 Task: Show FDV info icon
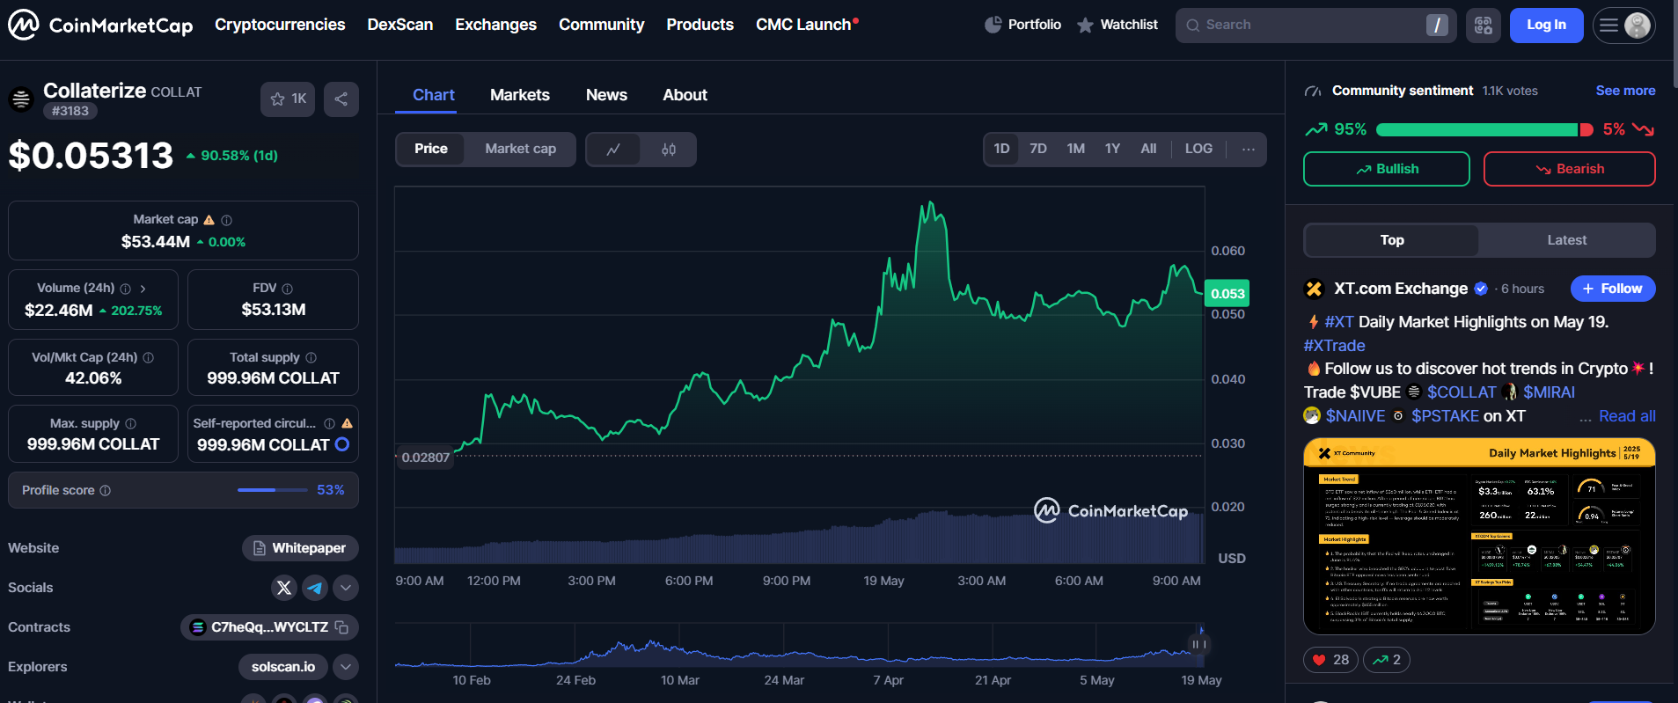click(288, 289)
